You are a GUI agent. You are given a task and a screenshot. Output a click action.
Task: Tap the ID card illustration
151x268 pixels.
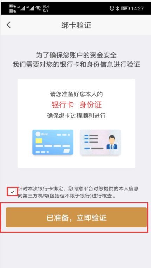tap(100, 142)
